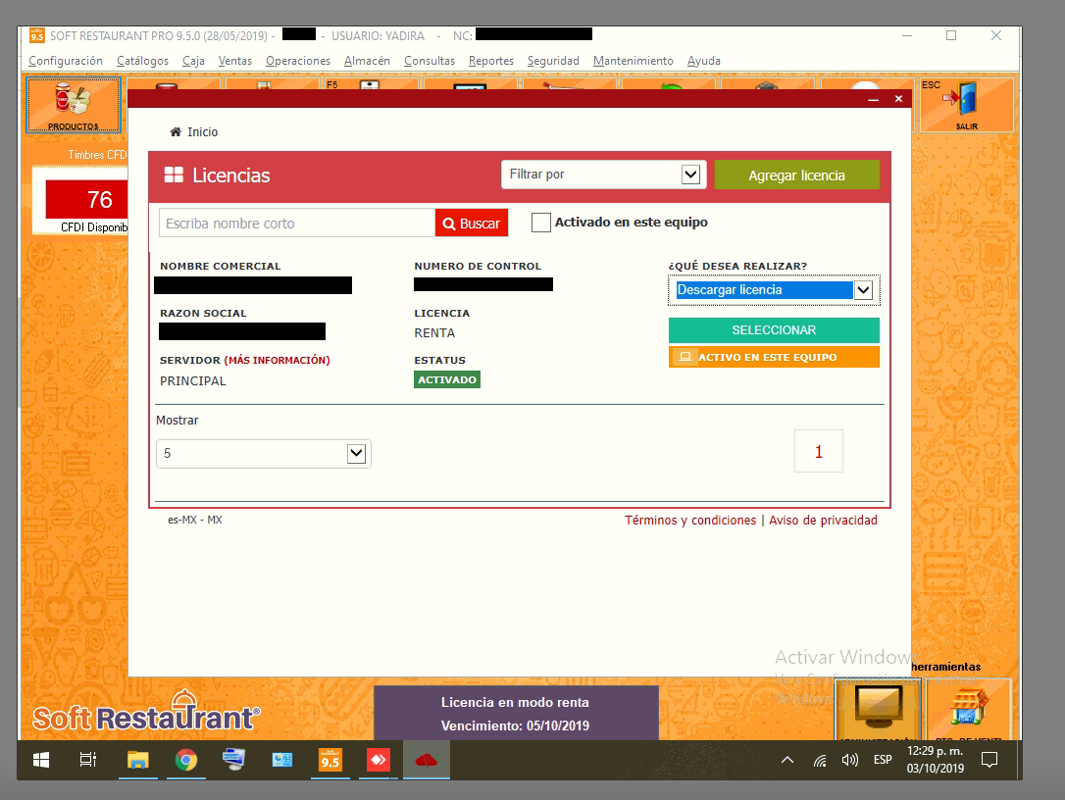1065x800 pixels.
Task: Go to Inicio via the home icon
Action: (x=193, y=131)
